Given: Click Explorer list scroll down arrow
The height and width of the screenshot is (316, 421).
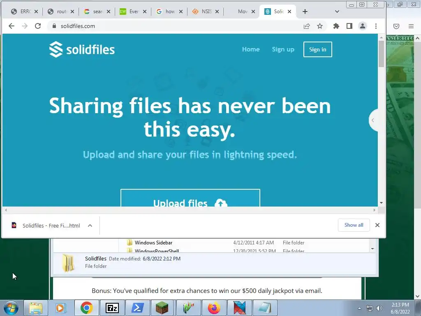Looking at the screenshot, I should pyautogui.click(x=372, y=249).
